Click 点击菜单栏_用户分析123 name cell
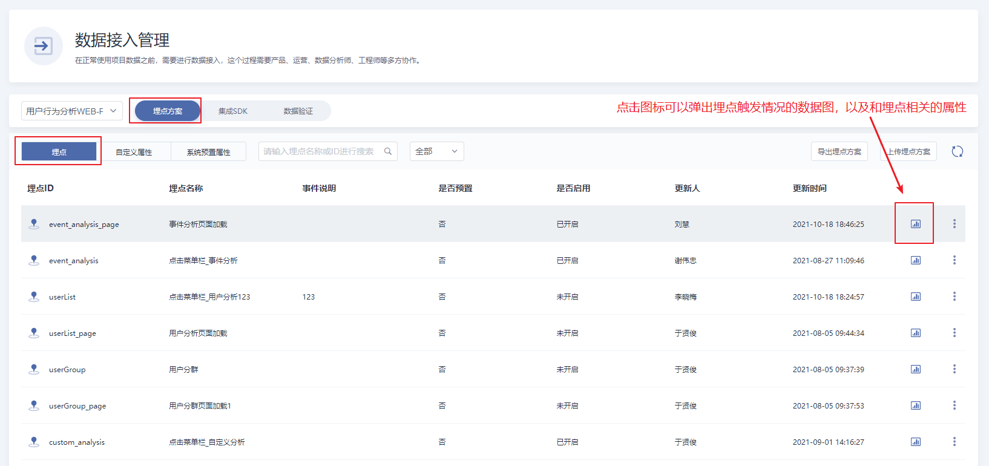Screen dimensions: 989x466 pyautogui.click(x=209, y=297)
